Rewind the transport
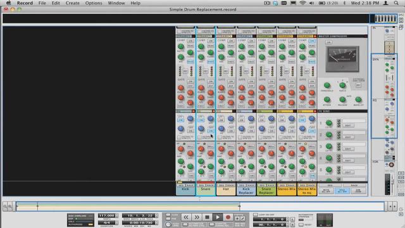Viewport: 405px width, 228px height. pos(185,217)
